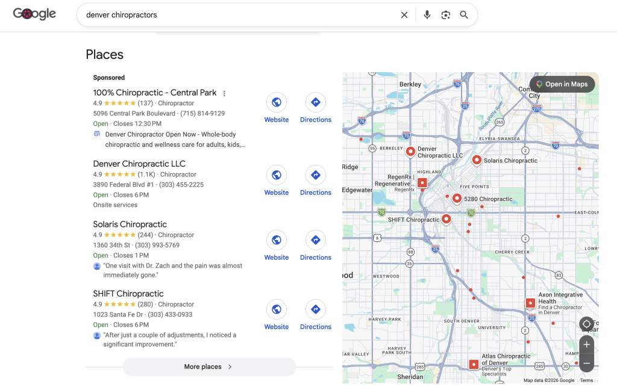Click the Google logo

point(34,14)
